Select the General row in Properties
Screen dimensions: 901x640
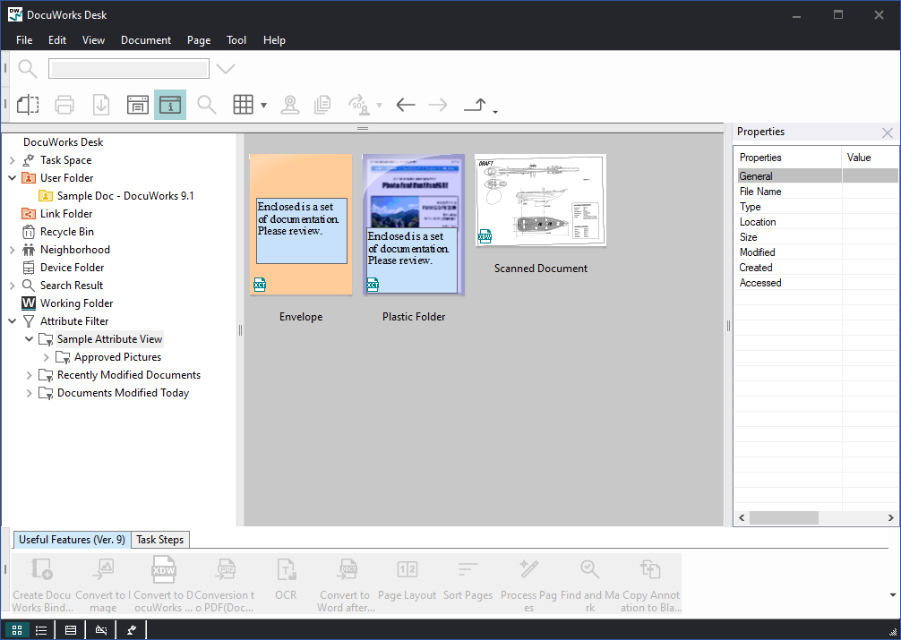click(815, 175)
